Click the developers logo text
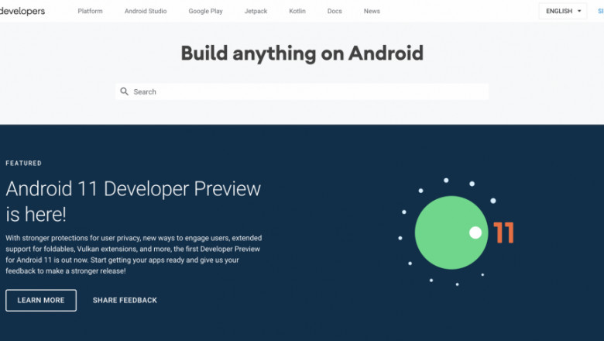Screen dimensions: 604x341 (22, 11)
